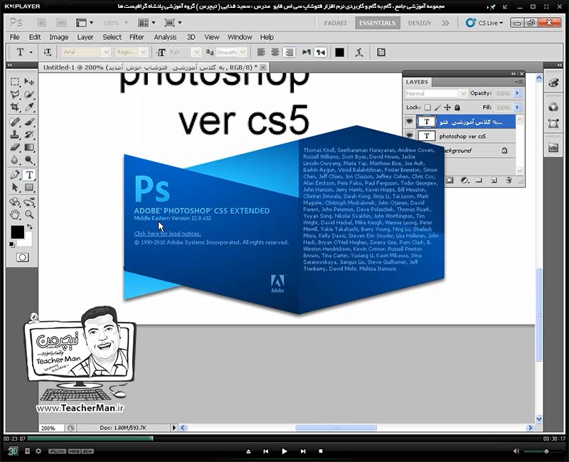Switch to the ESSENTIALS workspace

click(x=378, y=23)
